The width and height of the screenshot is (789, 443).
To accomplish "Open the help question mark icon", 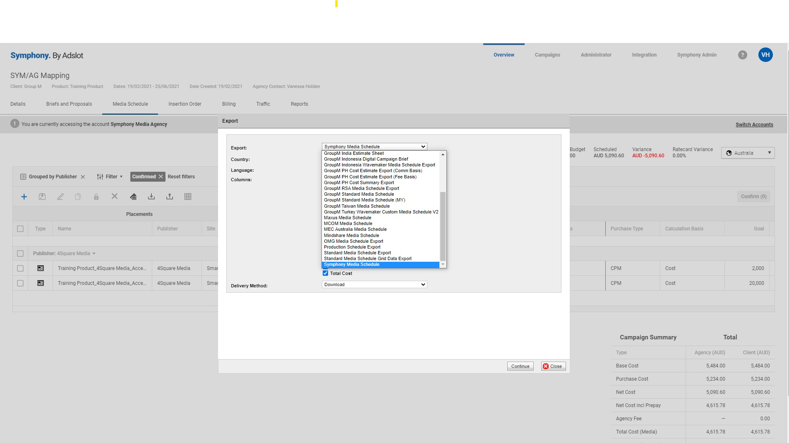I will [743, 55].
